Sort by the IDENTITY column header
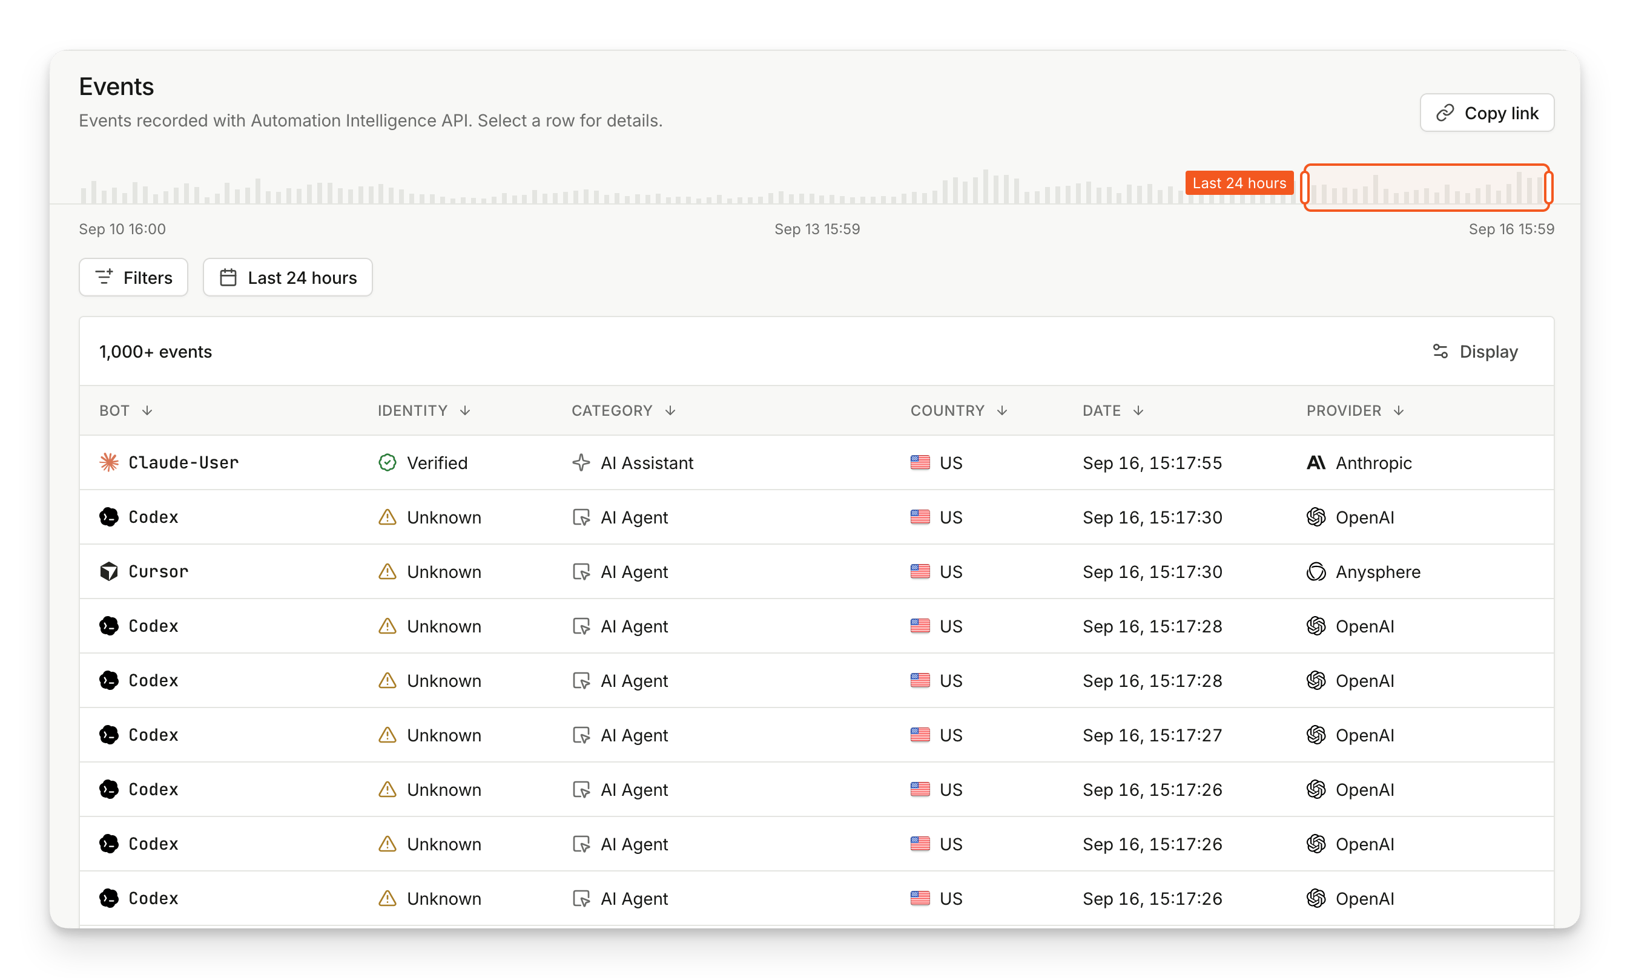Screen dimensions: 1630x978 [424, 410]
